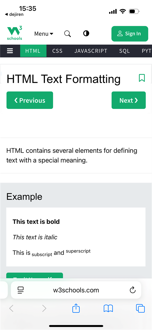Switch to the CSS tab
Image resolution: width=152 pixels, height=330 pixels.
[57, 51]
